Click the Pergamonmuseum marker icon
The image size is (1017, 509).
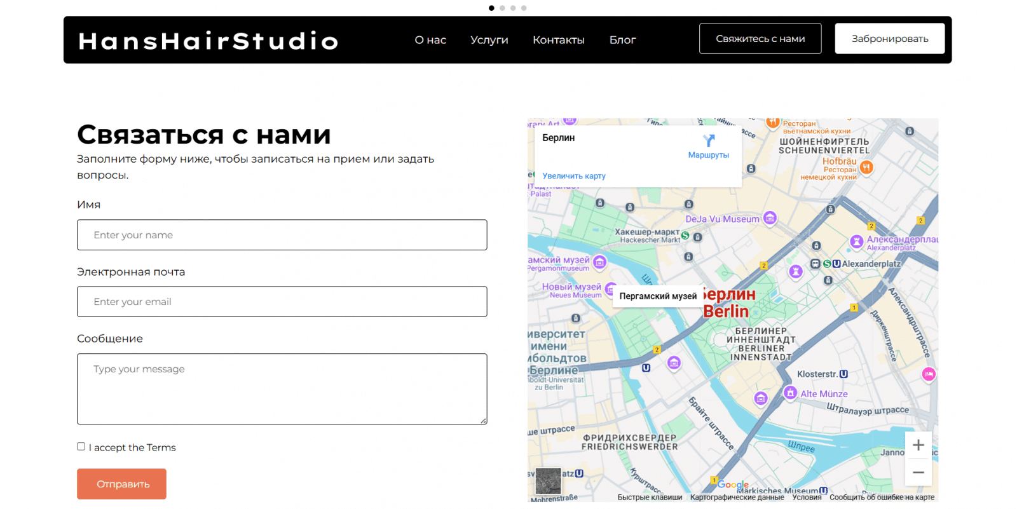(x=599, y=262)
